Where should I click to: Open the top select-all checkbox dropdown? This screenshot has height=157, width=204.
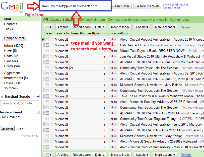(x=48, y=27)
